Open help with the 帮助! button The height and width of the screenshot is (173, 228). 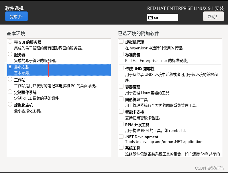pos(213,17)
